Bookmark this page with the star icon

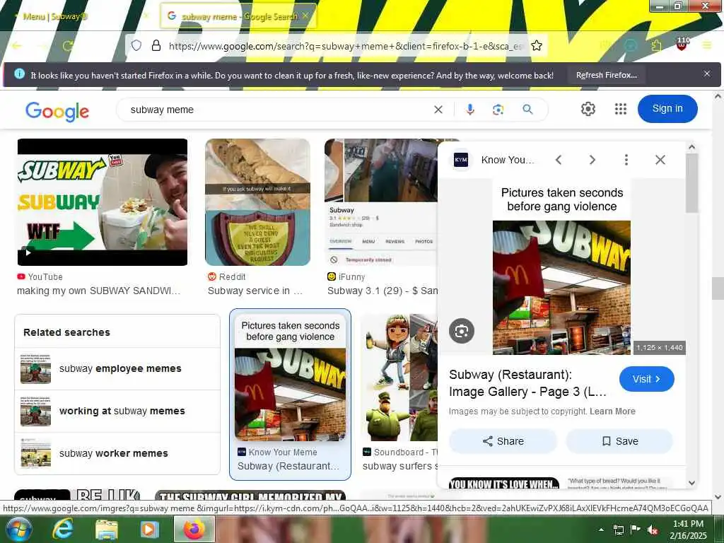[537, 45]
